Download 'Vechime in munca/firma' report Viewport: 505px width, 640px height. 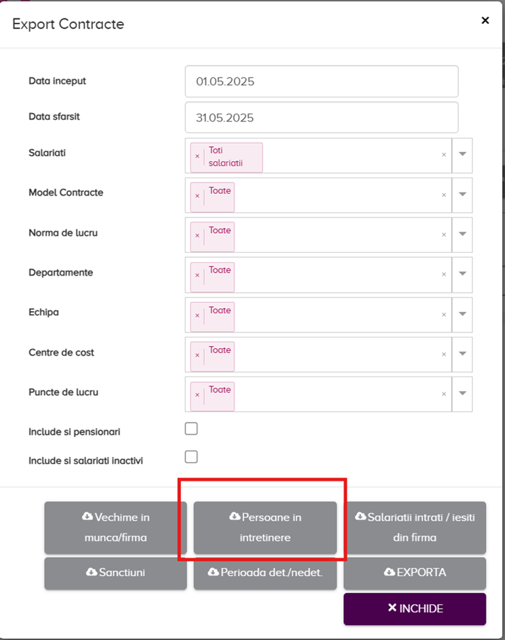click(x=116, y=527)
